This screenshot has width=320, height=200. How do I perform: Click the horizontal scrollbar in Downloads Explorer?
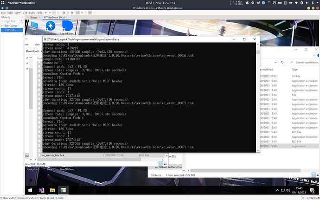point(89,159)
